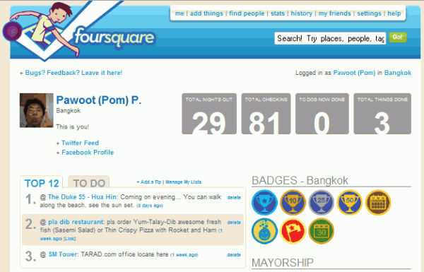Click the red flag badge
Viewport: 424px width, 272px height.
[293, 231]
